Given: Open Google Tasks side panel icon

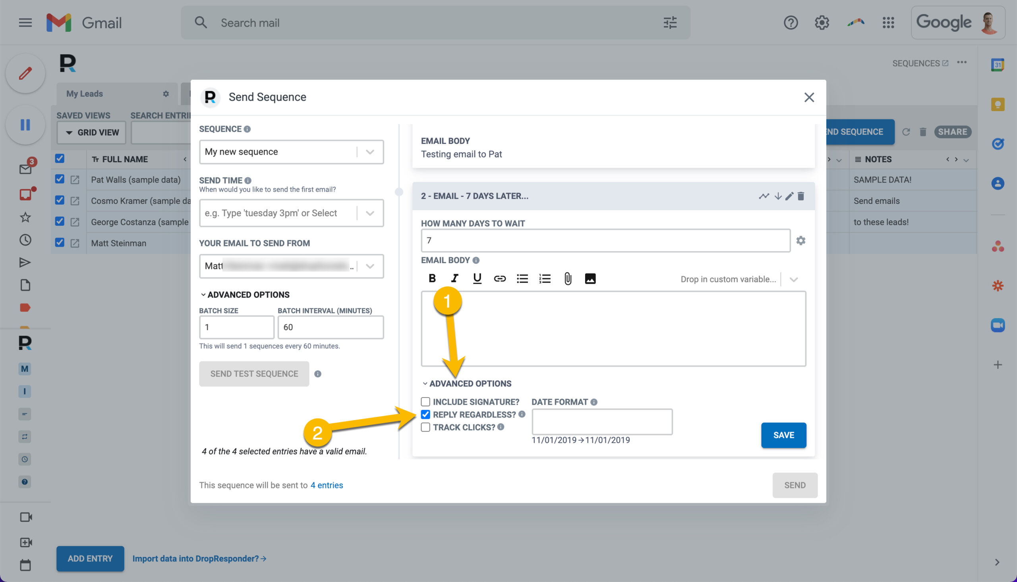Looking at the screenshot, I should click(x=998, y=144).
